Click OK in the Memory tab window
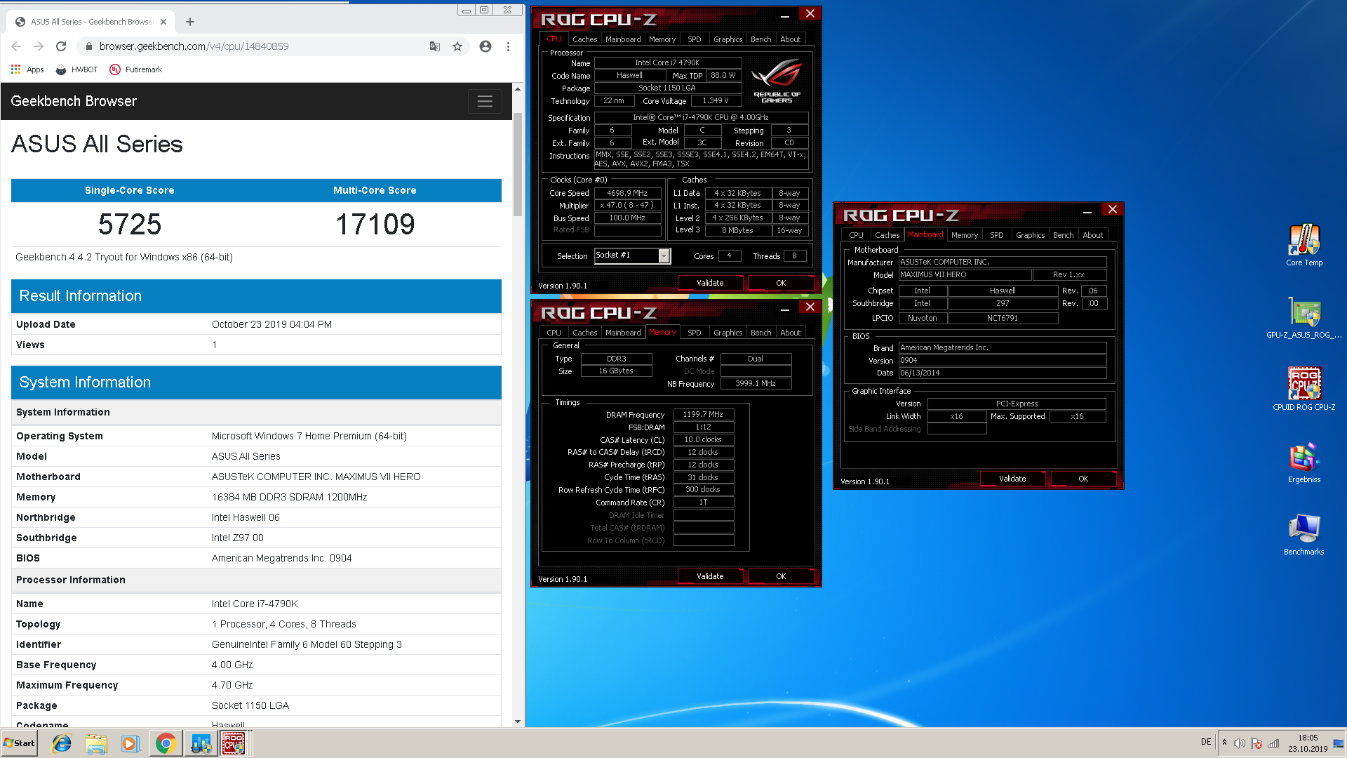1347x758 pixels. click(781, 576)
